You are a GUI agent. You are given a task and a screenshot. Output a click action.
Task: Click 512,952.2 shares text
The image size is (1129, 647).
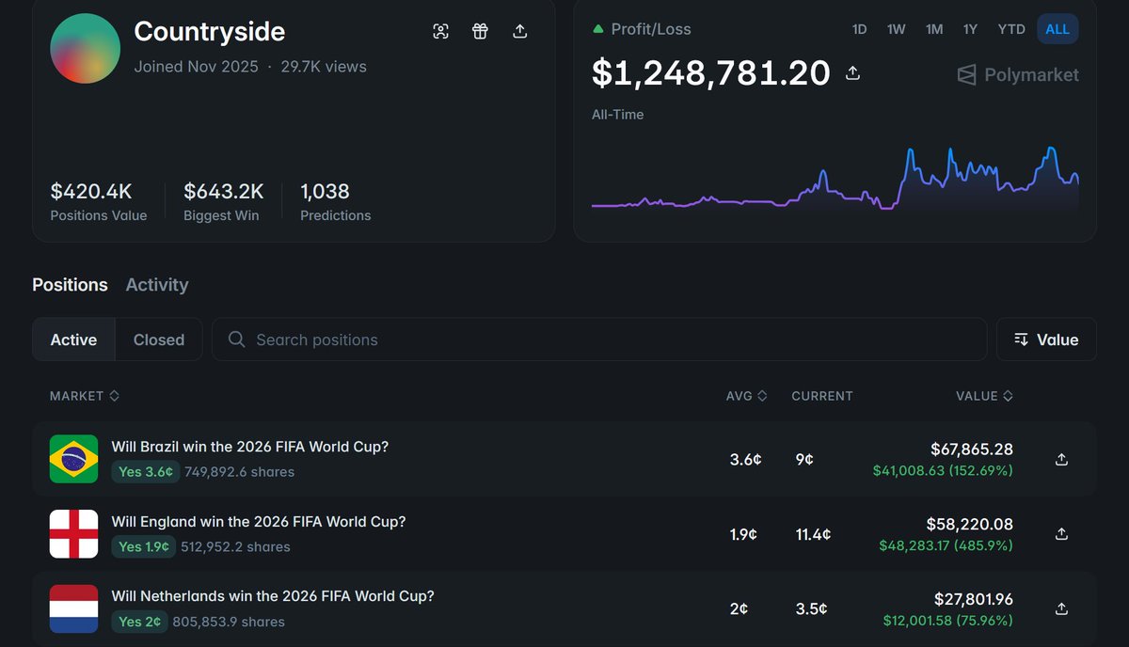[235, 546]
